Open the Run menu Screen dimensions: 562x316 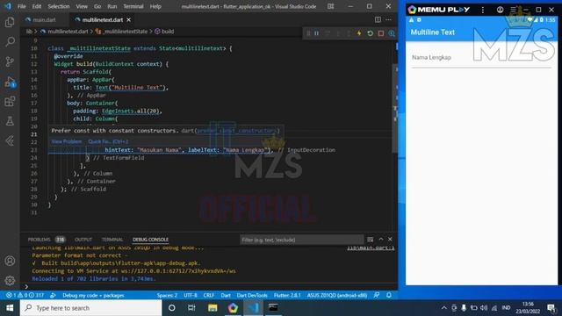tap(112, 6)
